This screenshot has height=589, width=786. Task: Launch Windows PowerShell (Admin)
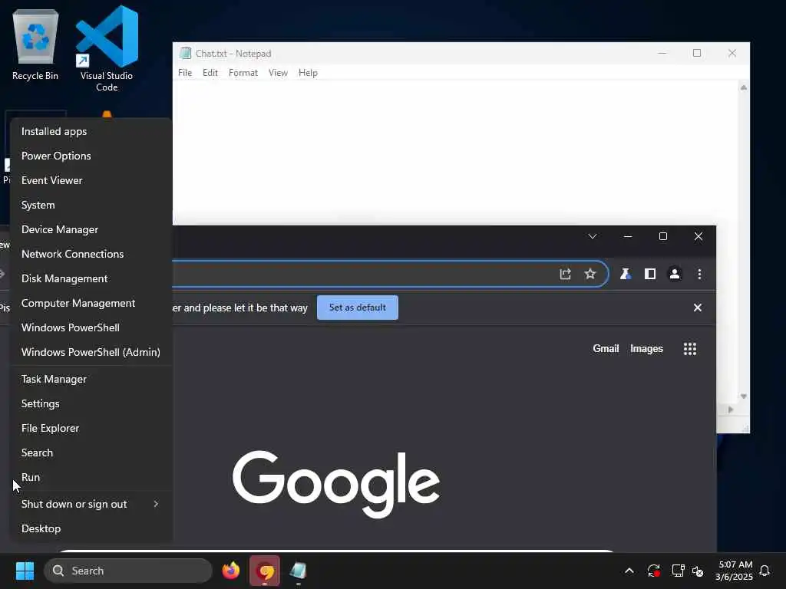click(x=91, y=352)
